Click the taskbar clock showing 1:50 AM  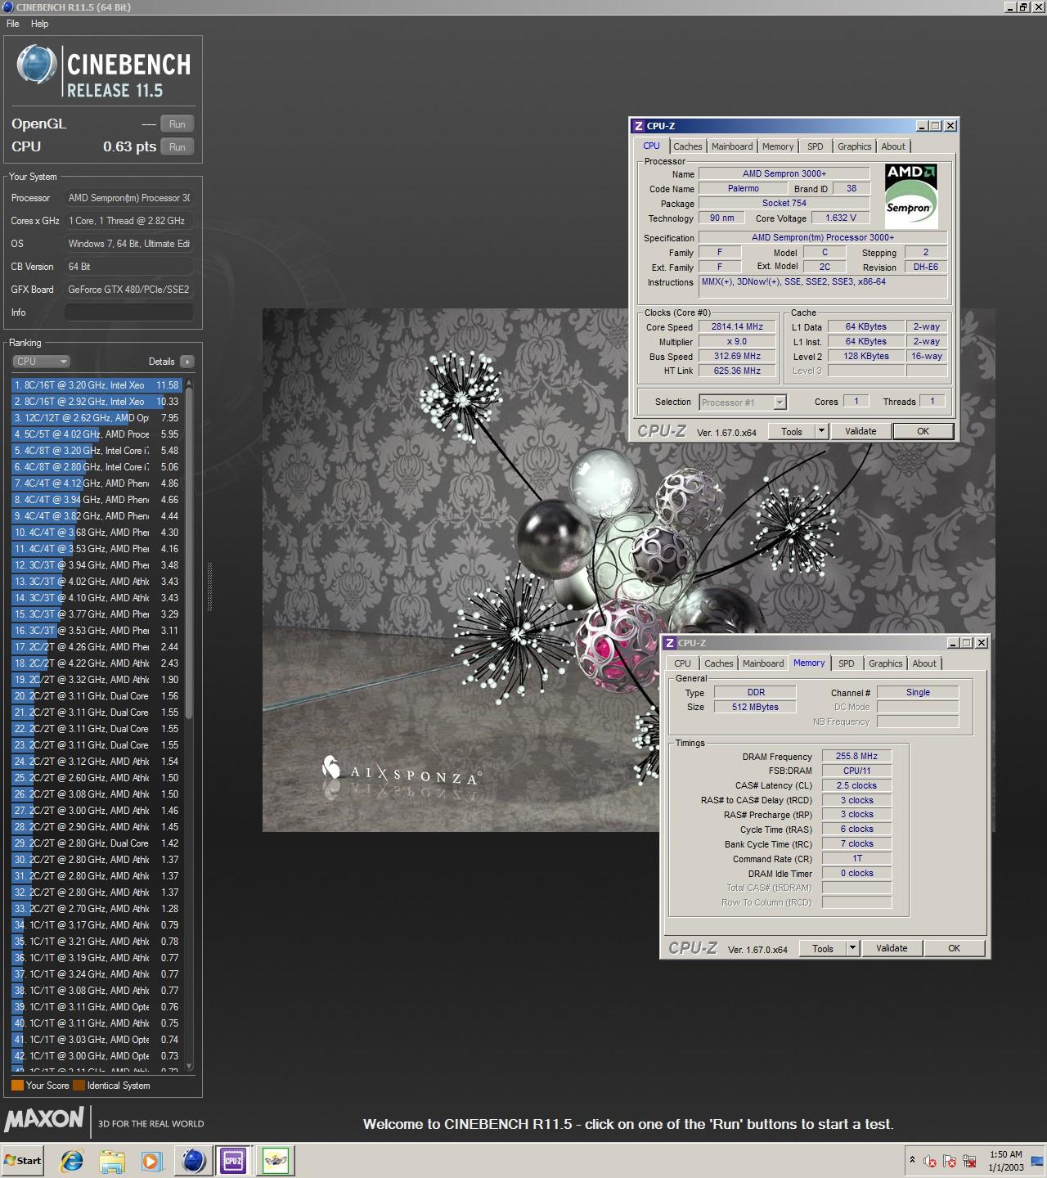coord(1005,1161)
